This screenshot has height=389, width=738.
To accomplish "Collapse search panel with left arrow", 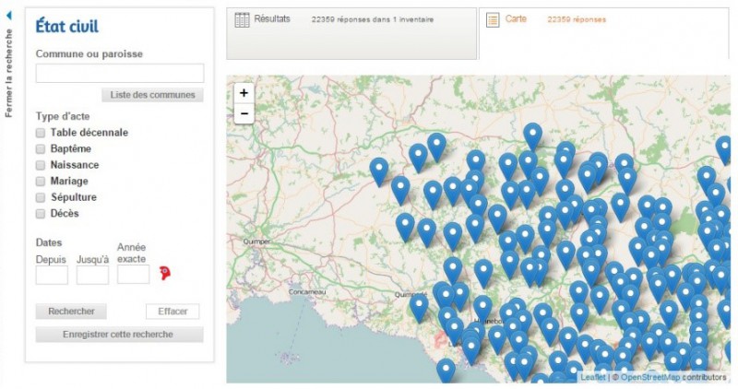I will click(8, 16).
